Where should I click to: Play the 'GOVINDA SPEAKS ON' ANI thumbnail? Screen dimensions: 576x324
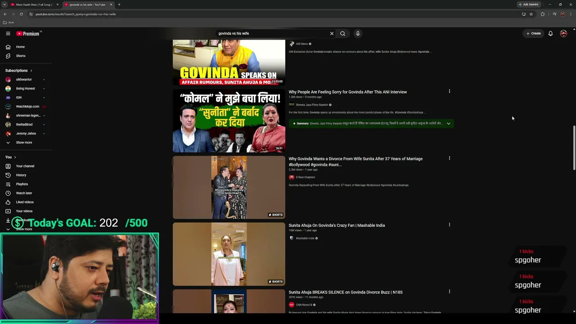coord(229,63)
